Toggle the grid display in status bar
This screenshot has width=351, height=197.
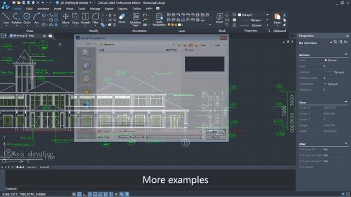[x=79, y=194]
